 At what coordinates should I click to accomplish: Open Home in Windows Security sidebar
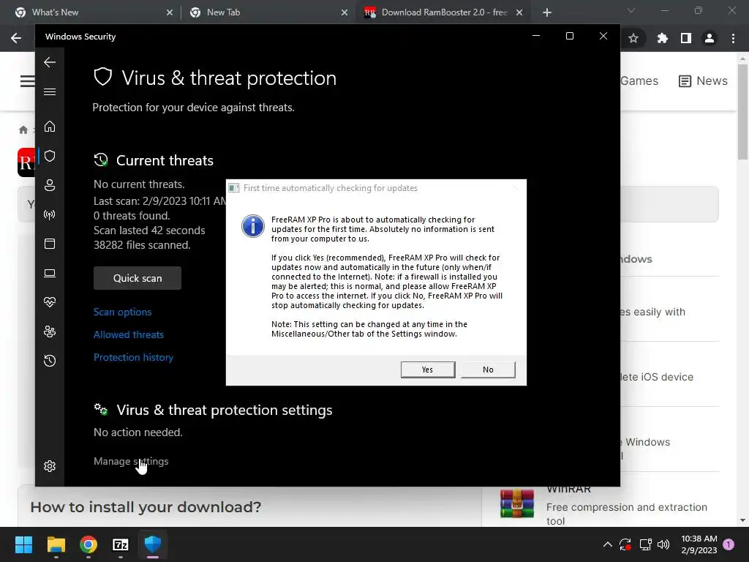pyautogui.click(x=50, y=127)
